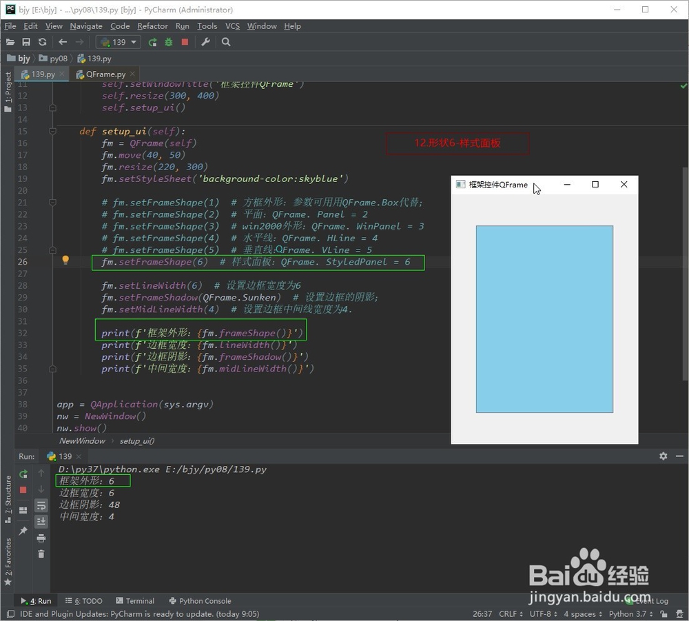
Task: Rerun from the Run panel green icon
Action: pyautogui.click(x=23, y=474)
